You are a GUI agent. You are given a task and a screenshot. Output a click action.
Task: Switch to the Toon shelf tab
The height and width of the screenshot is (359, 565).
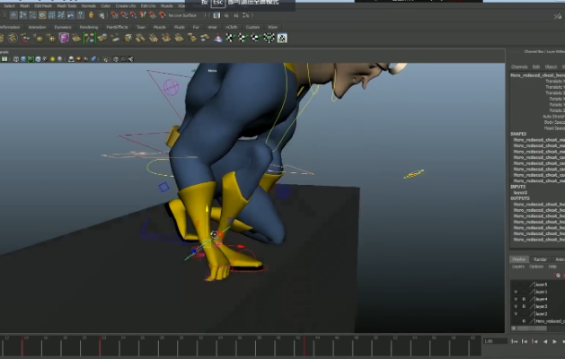(x=141, y=27)
